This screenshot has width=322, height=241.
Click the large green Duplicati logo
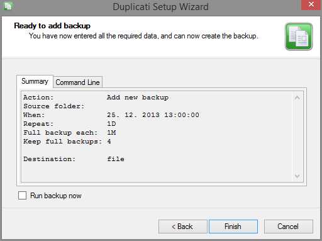point(299,36)
